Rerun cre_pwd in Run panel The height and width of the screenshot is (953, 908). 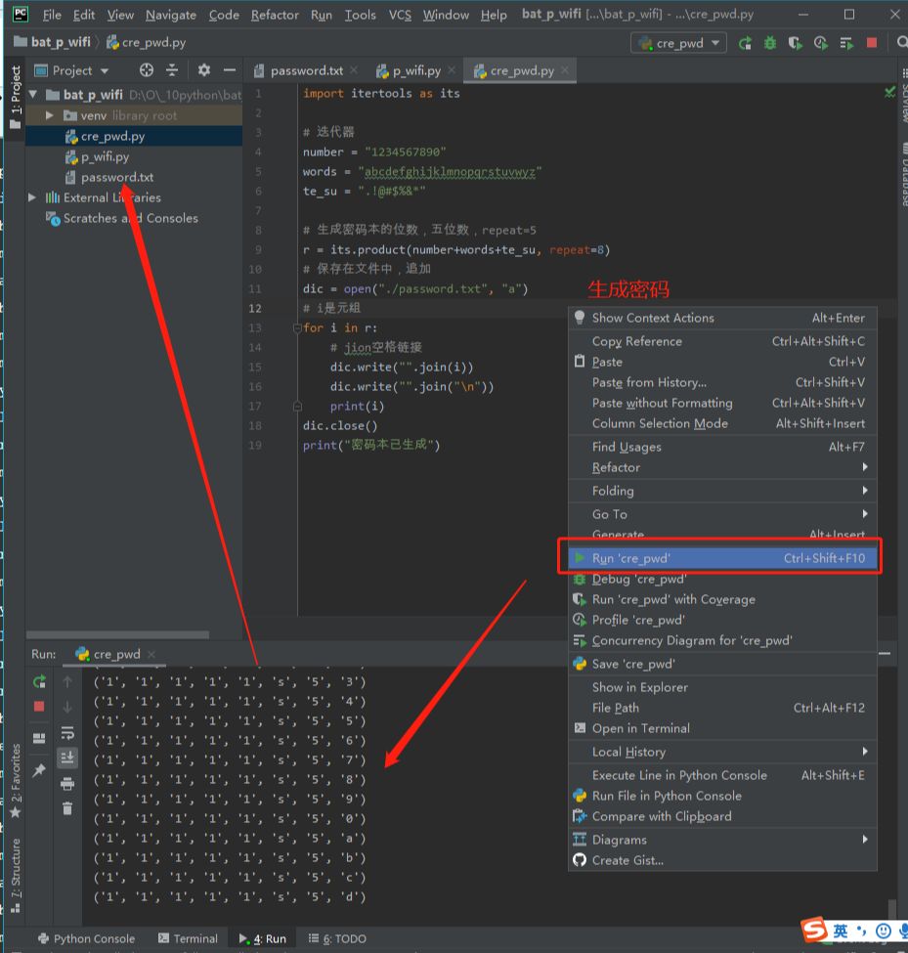pos(39,681)
